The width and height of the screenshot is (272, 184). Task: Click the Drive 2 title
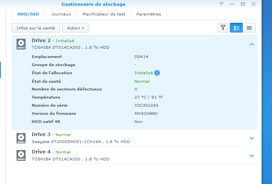pyautogui.click(x=41, y=41)
